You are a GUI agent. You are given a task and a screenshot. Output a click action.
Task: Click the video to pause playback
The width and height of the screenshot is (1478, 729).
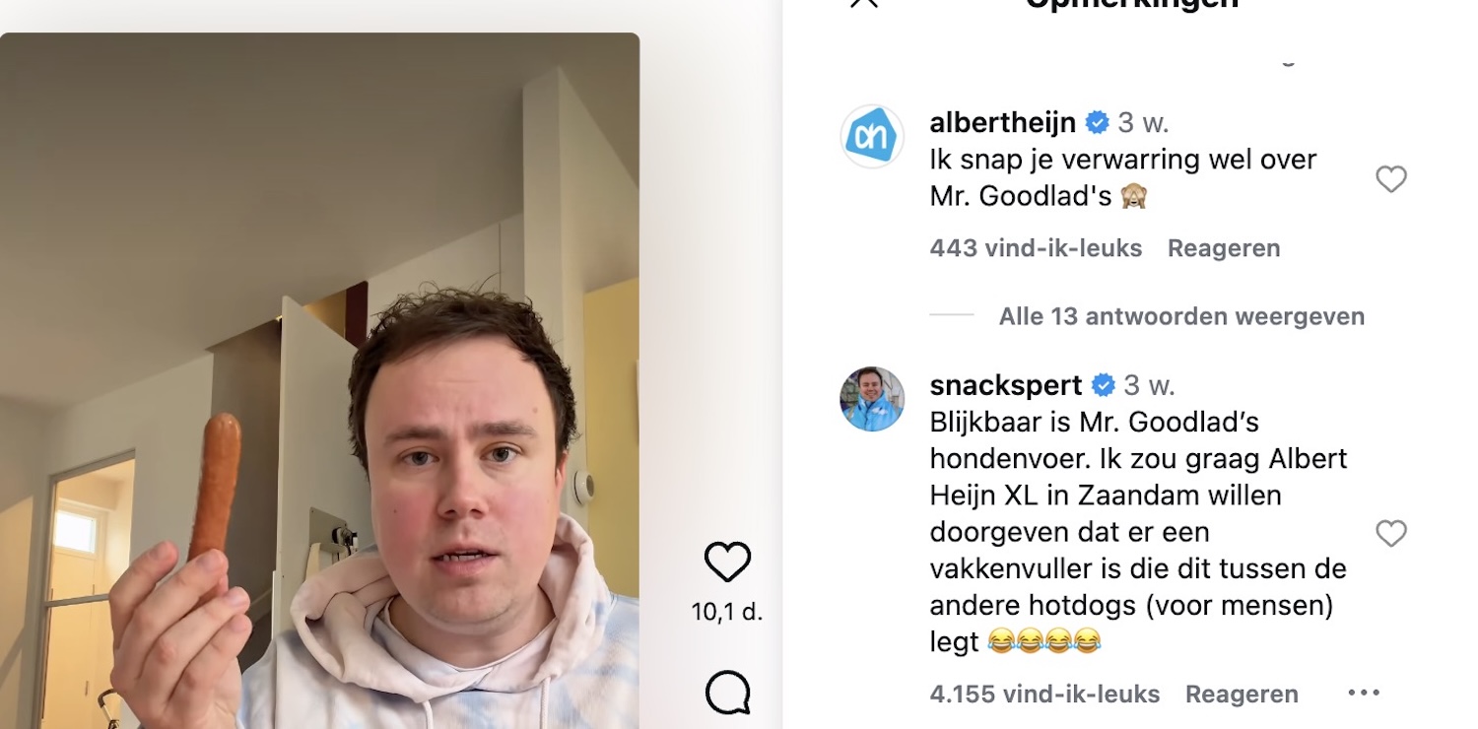[x=319, y=380]
